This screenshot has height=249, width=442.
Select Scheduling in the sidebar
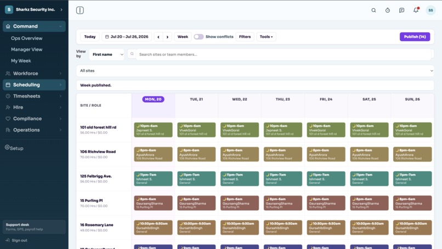click(34, 85)
